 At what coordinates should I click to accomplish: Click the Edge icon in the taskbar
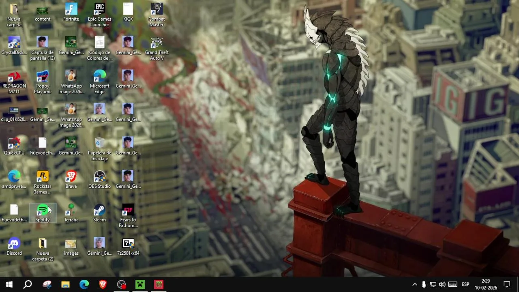[84, 284]
